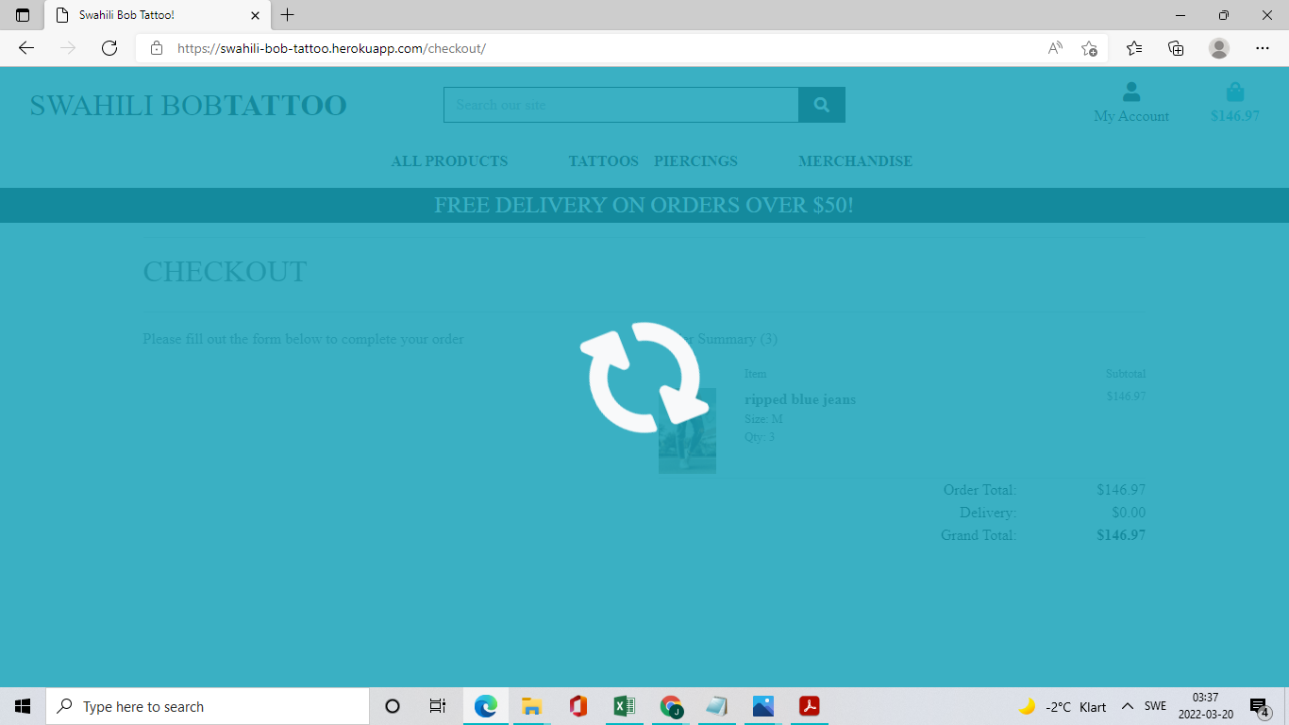The image size is (1289, 725).
Task: Click the SWAHILI BOBTATTOO site logo
Action: point(188,105)
